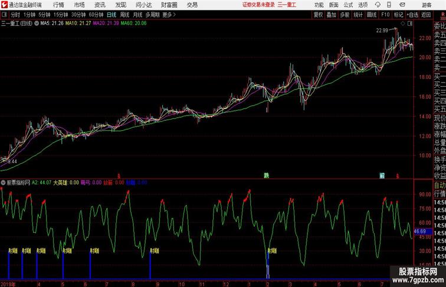Viewport: 446px width, 287px height.
Task: Click the month 12 time axis label
Action: click(226, 284)
